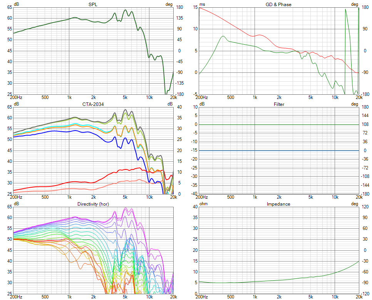The height and width of the screenshot is (300, 372).
Task: Click the ms unit label on GD & Phase
Action: [x=202, y=4]
